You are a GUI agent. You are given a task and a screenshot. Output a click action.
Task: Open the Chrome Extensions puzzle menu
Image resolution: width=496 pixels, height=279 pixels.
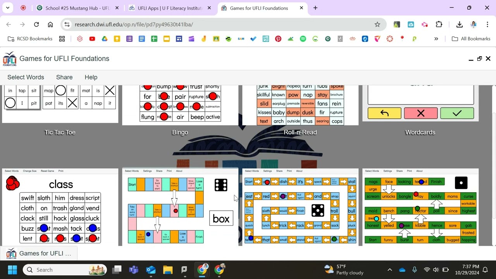click(x=439, y=24)
